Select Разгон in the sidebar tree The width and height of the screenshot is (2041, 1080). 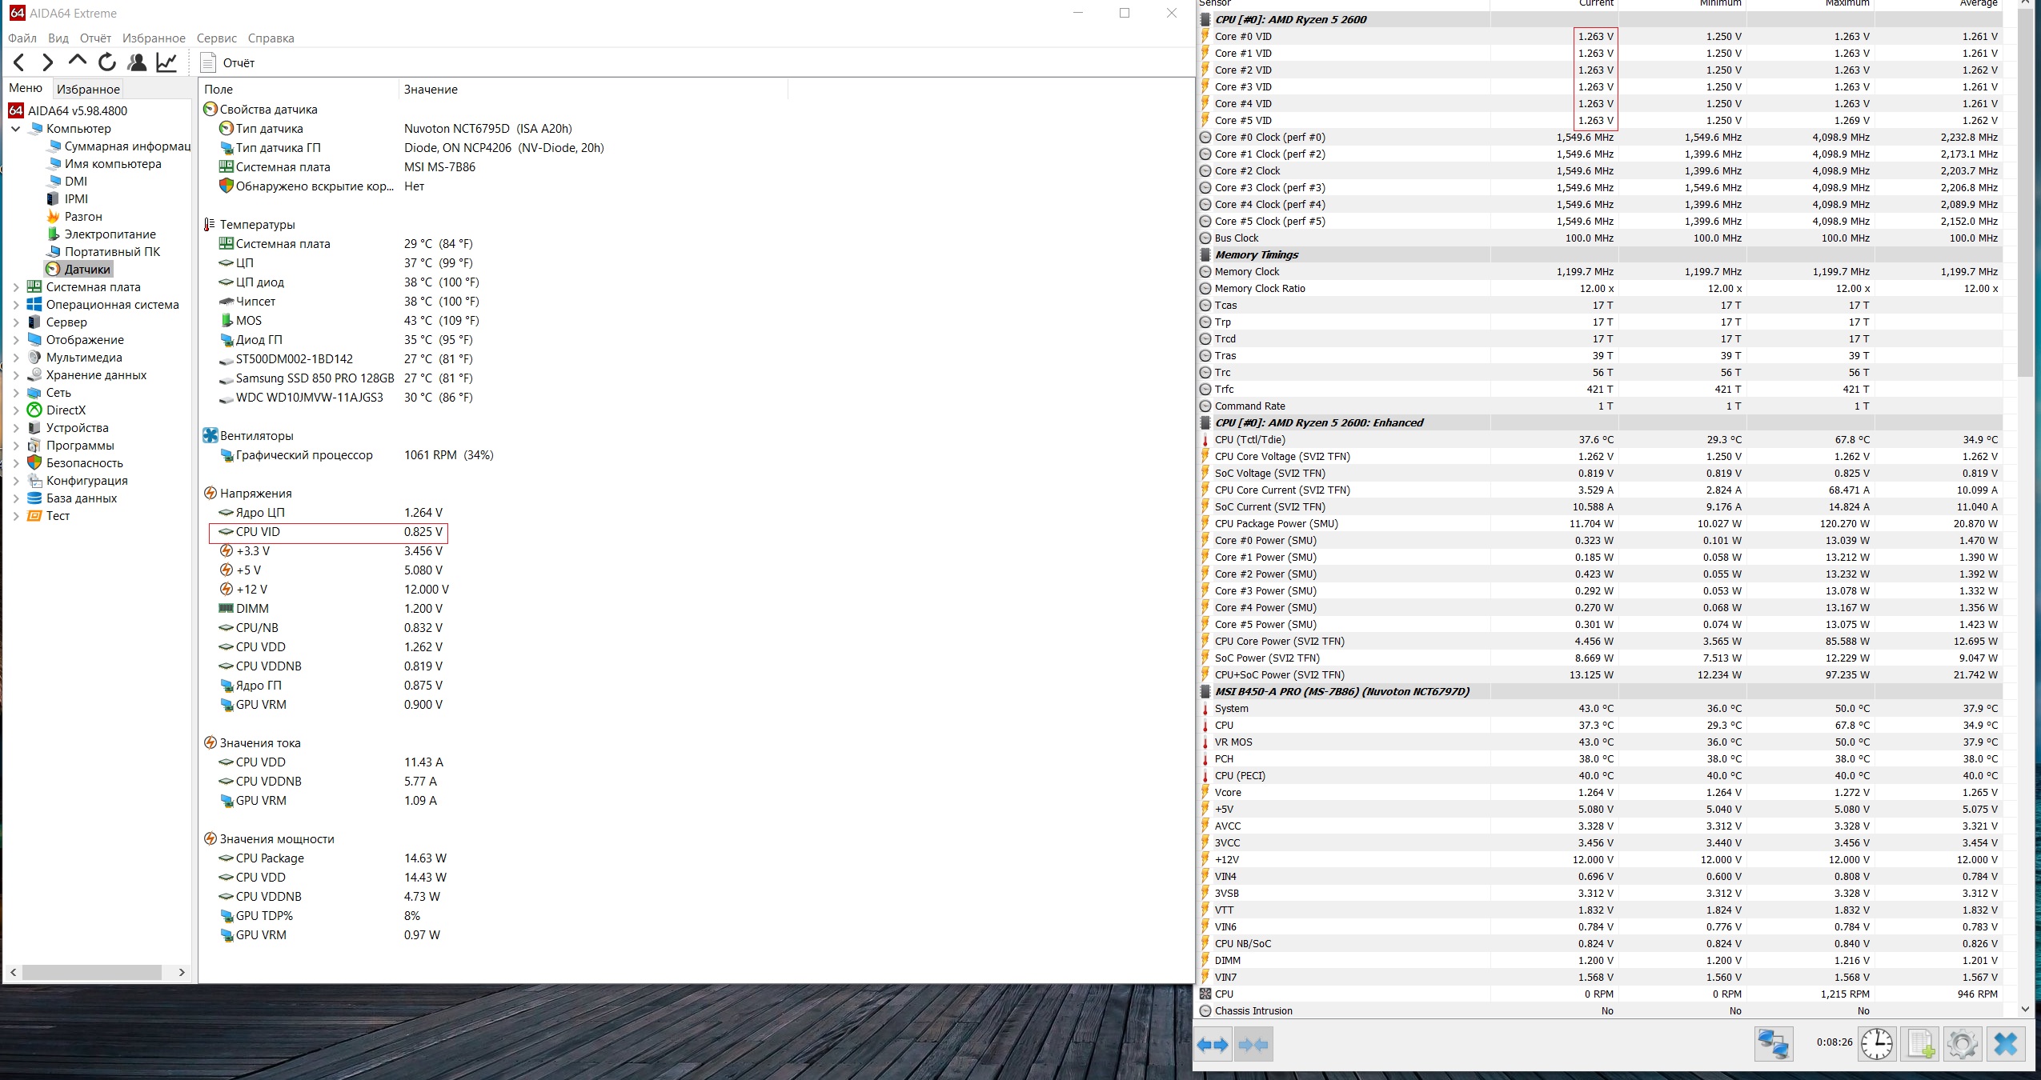(x=83, y=217)
